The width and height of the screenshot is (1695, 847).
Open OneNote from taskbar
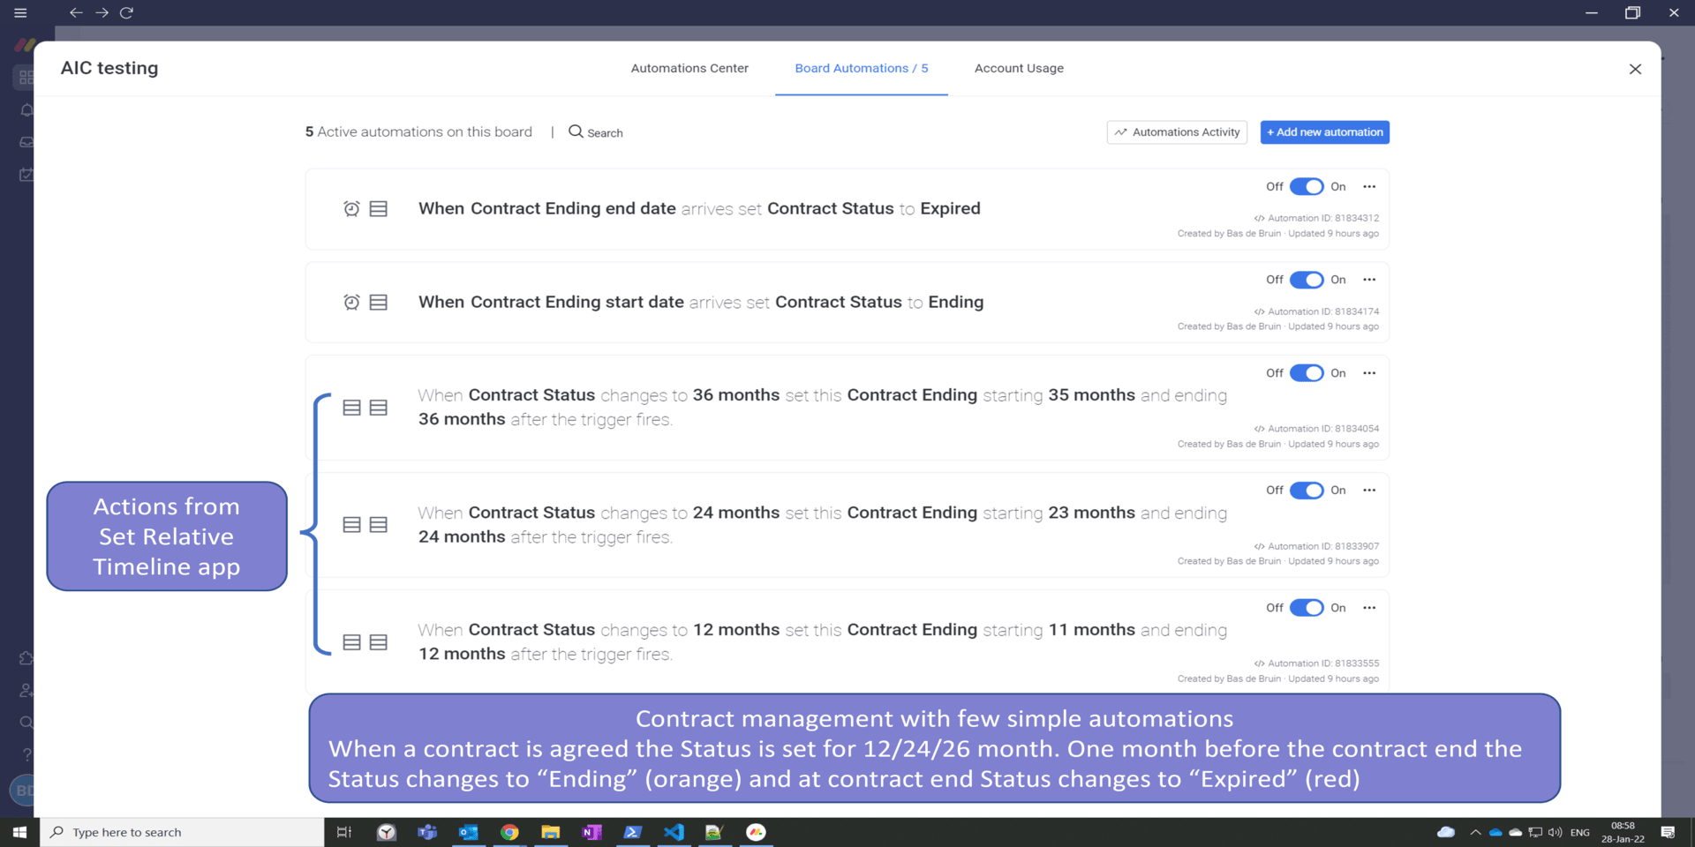[591, 832]
